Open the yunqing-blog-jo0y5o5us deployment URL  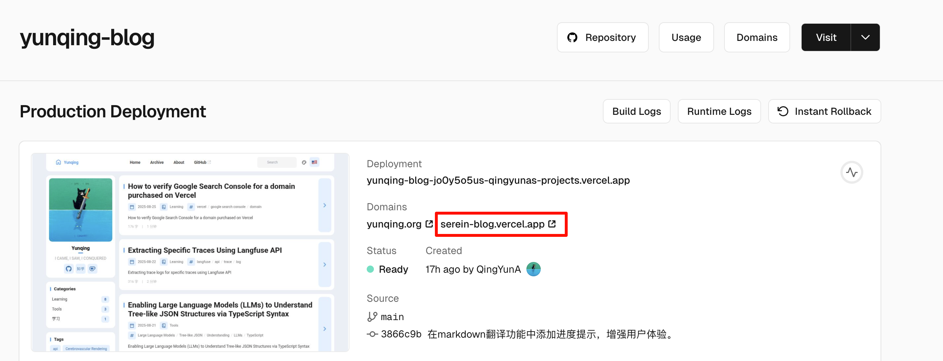click(x=498, y=180)
